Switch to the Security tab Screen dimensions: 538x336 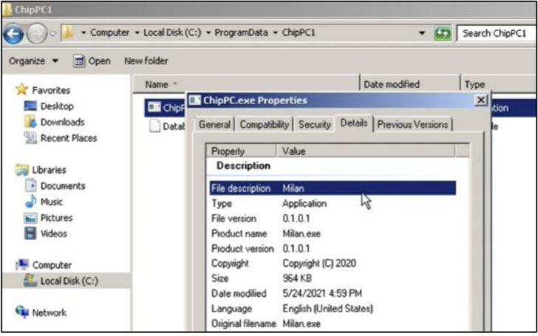[x=314, y=124]
